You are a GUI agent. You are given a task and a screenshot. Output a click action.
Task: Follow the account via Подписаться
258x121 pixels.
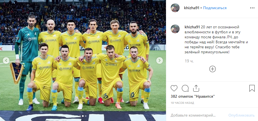pos(215,8)
